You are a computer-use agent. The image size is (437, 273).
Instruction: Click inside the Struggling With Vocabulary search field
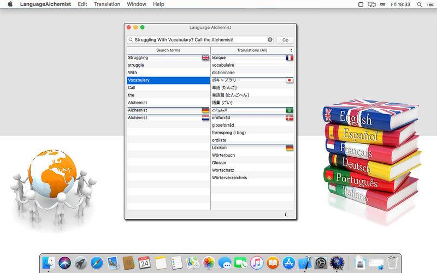200,40
